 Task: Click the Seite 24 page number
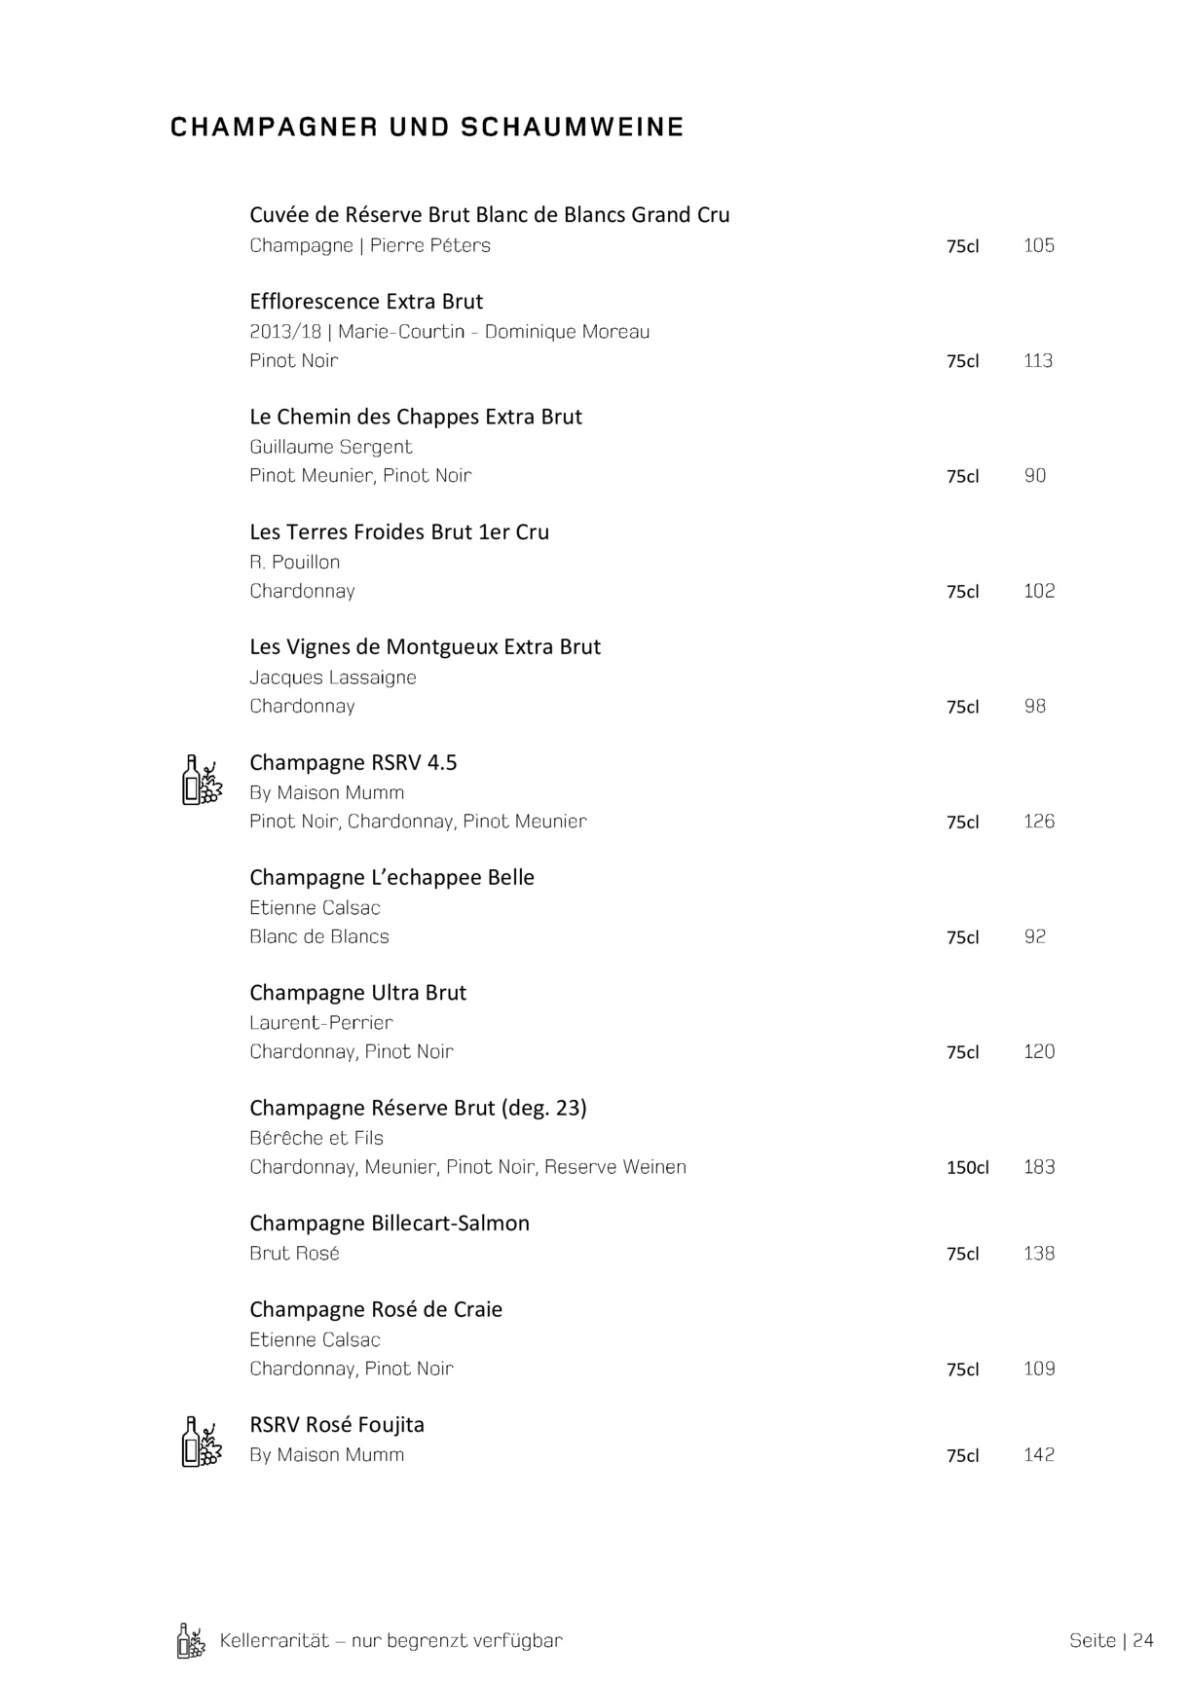tap(1111, 1641)
